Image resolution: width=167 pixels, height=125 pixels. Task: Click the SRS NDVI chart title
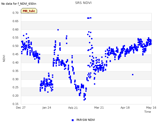(83, 3)
